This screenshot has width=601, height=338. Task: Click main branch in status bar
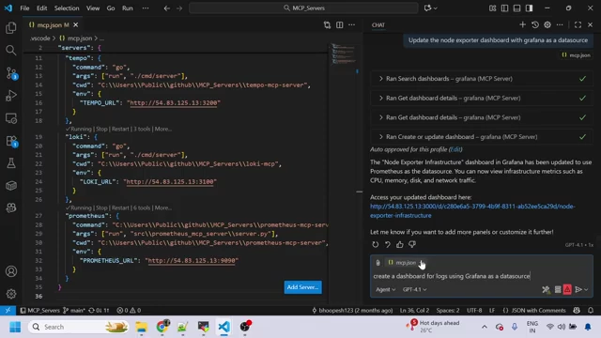point(74,311)
